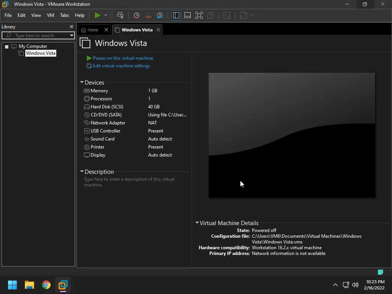Open the library search dropdown arrow
Viewport: 392px width, 294px height.
[72, 36]
